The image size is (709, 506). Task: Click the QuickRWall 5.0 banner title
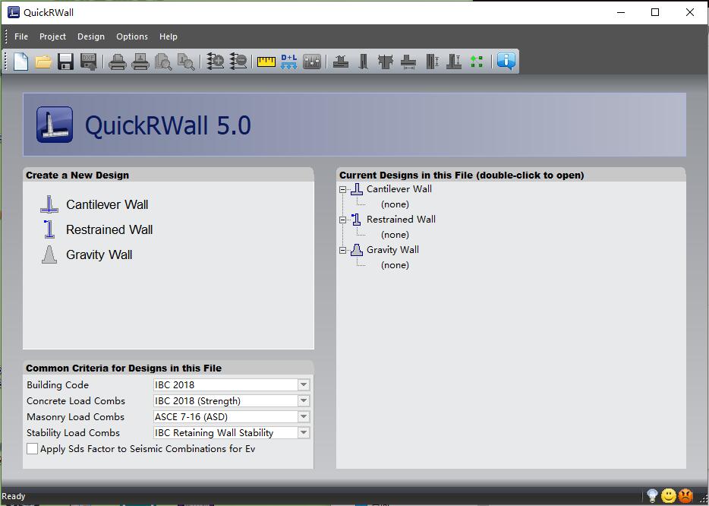[168, 125]
